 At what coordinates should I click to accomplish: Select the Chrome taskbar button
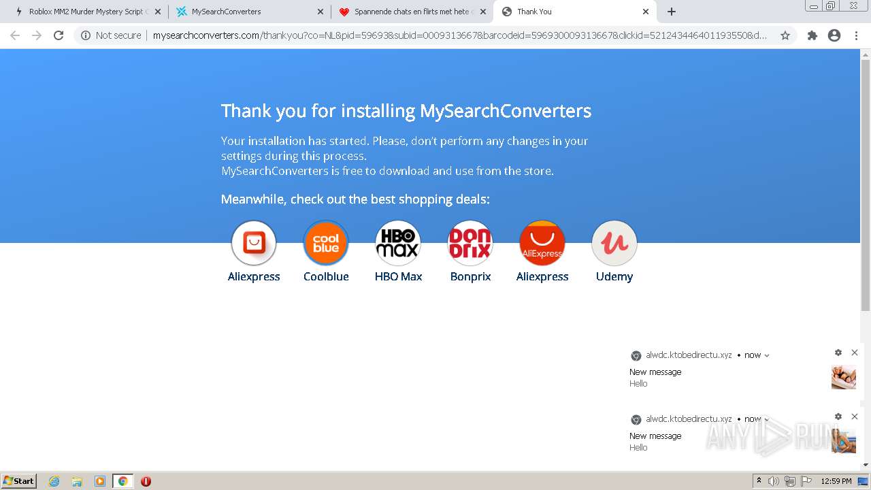coord(123,481)
